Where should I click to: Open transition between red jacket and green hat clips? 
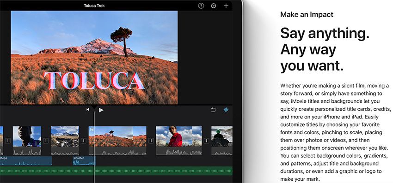pos(206,141)
